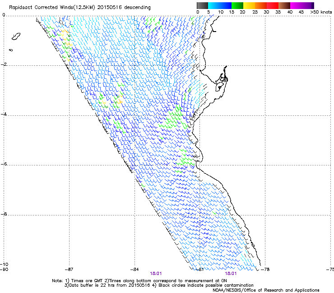Click the 18:01 time label between -84 and -81
334x293 pixels.
pyautogui.click(x=156, y=274)
